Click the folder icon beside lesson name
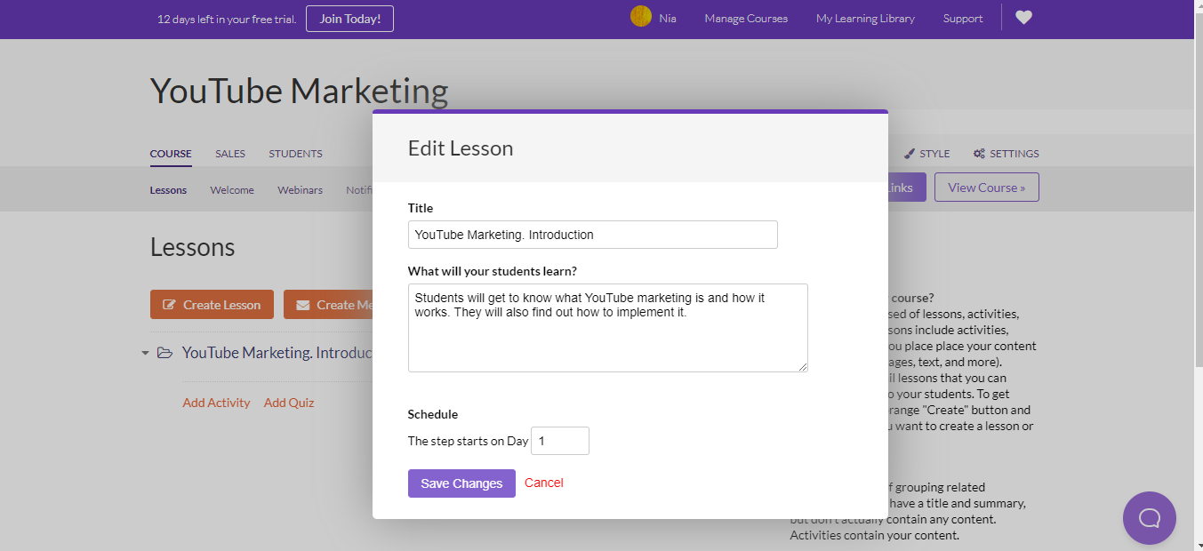The image size is (1203, 551). tap(164, 353)
